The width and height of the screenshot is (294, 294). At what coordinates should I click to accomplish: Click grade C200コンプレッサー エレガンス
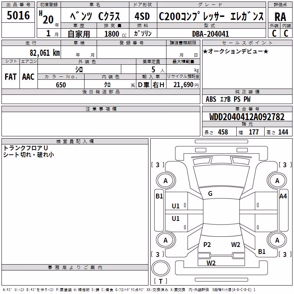point(211,16)
